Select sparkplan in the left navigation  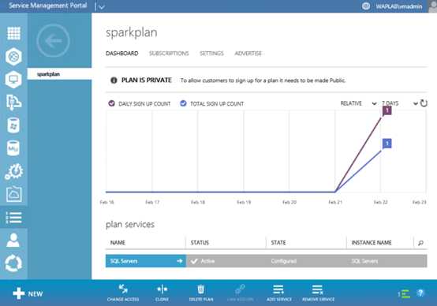pyautogui.click(x=59, y=74)
